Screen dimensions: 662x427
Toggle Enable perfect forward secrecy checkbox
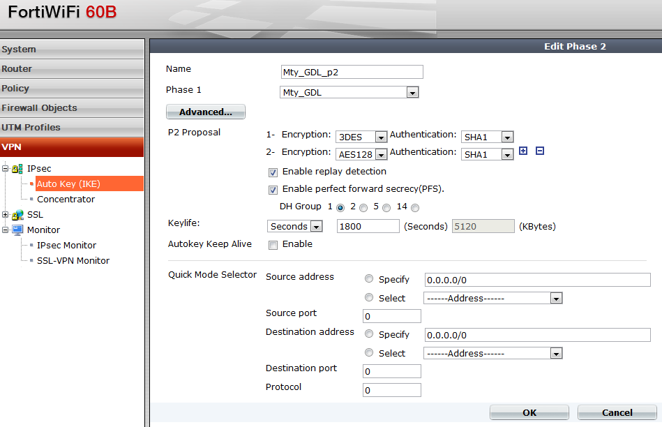pyautogui.click(x=273, y=190)
